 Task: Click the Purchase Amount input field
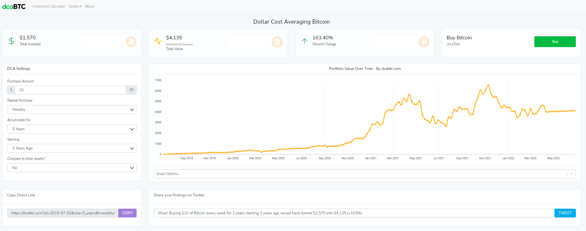coord(70,90)
